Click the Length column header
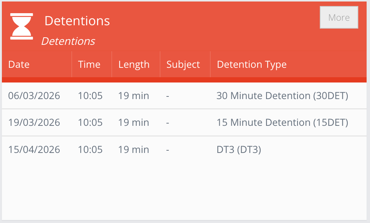This screenshot has width=370, height=223. (x=134, y=64)
